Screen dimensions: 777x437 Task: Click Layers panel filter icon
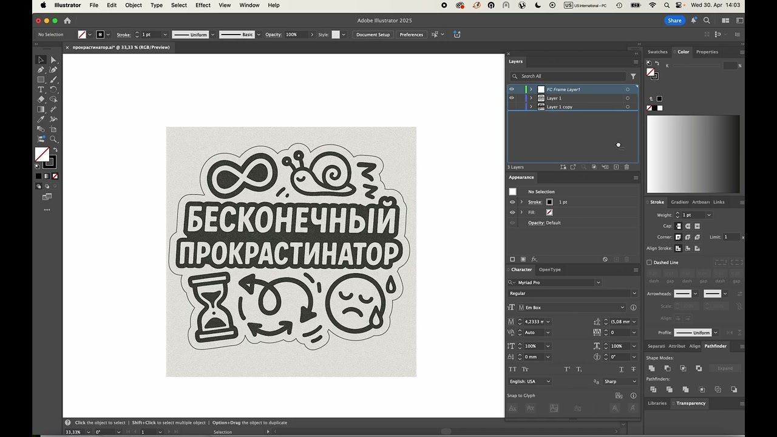[633, 76]
